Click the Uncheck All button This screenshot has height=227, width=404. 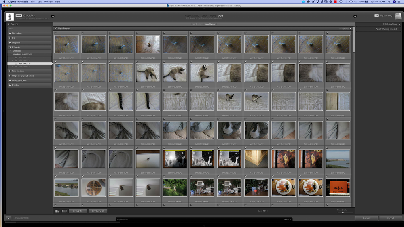[98, 211]
